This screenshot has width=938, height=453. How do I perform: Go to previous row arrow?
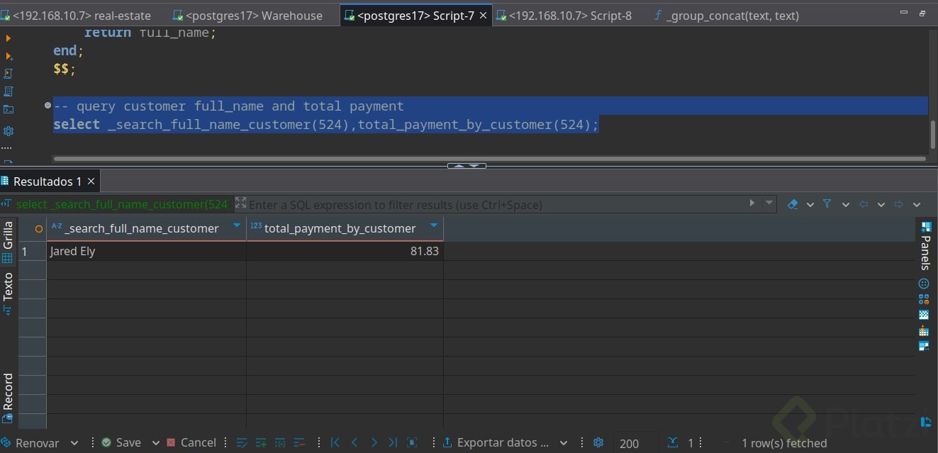pyautogui.click(x=354, y=442)
